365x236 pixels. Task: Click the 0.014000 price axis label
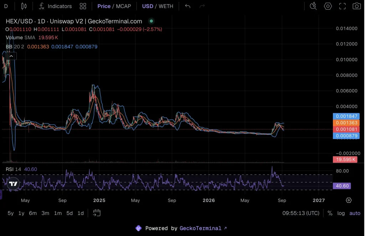tap(346, 29)
